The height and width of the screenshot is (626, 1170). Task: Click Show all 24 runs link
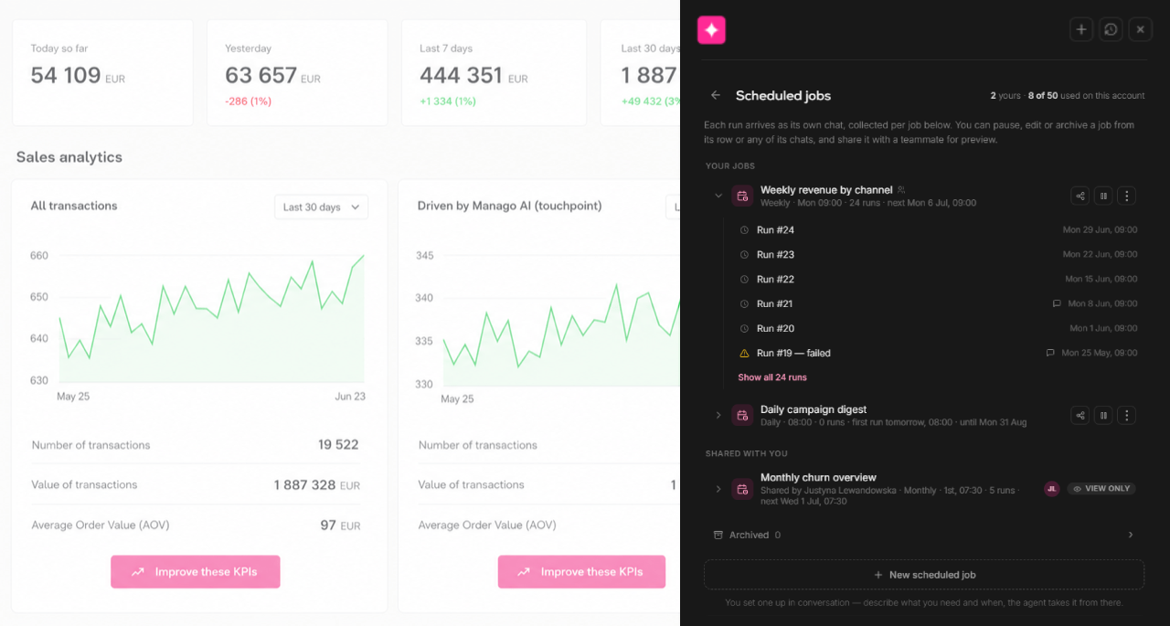[772, 377]
